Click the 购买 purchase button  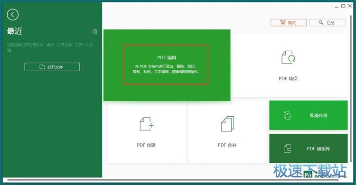click(x=289, y=23)
